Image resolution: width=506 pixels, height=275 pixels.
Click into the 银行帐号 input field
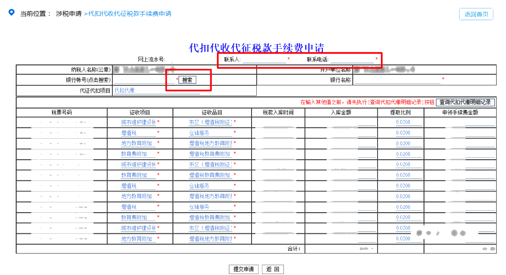(144, 80)
